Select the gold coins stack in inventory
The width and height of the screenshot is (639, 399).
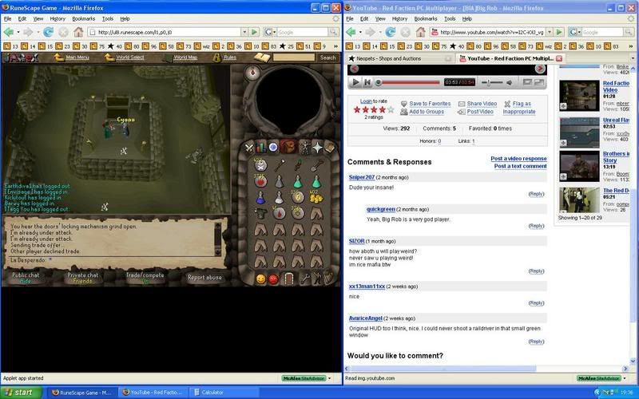[316, 197]
